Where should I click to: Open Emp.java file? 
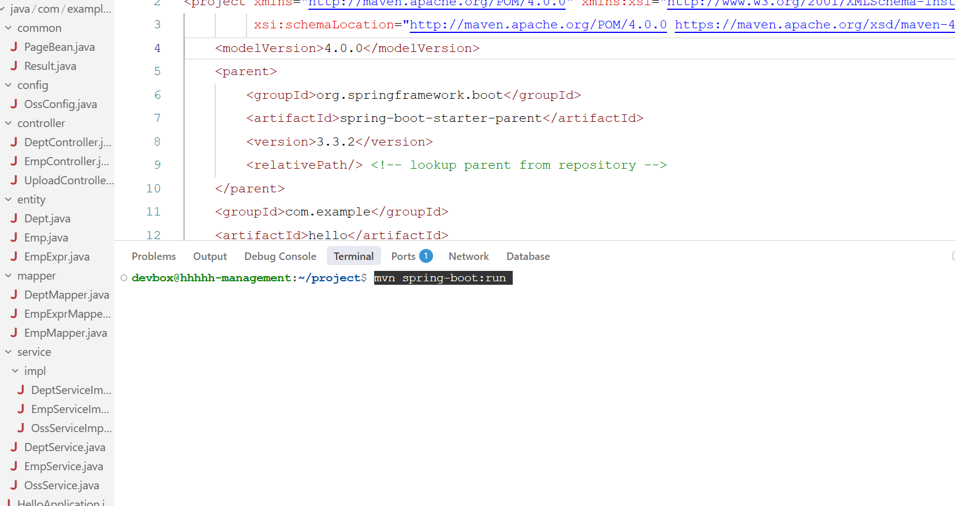[46, 237]
